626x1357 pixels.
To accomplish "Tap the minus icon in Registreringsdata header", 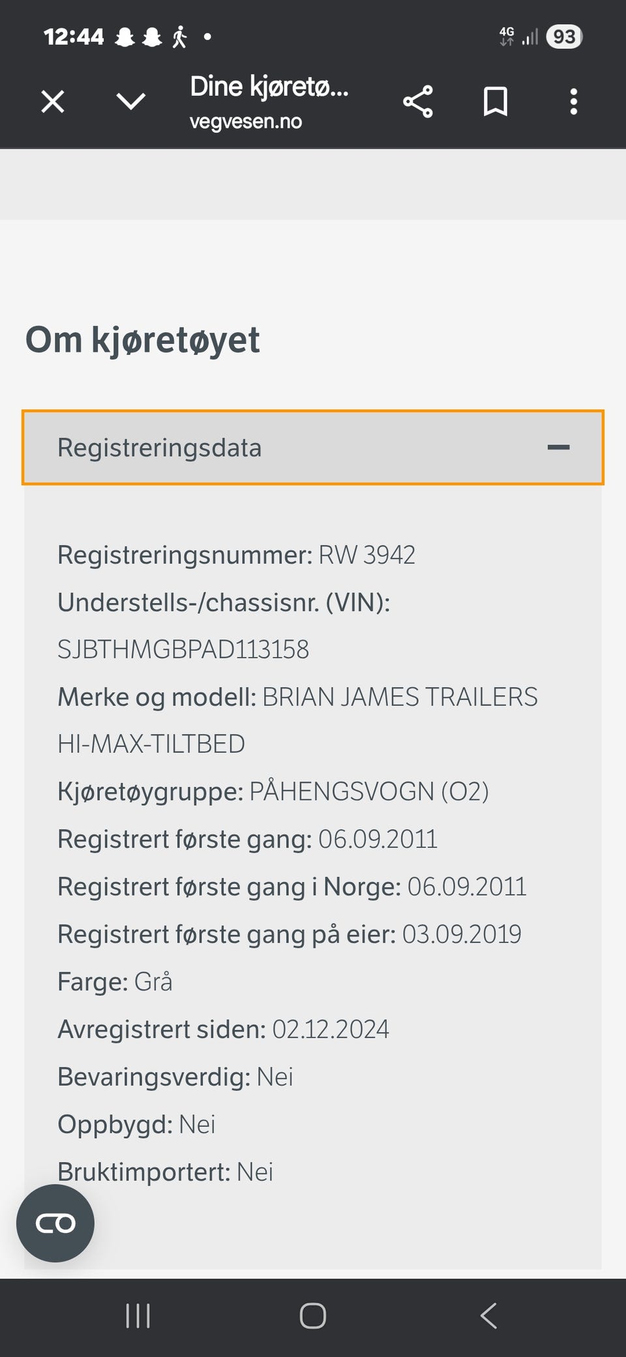I will [x=558, y=448].
